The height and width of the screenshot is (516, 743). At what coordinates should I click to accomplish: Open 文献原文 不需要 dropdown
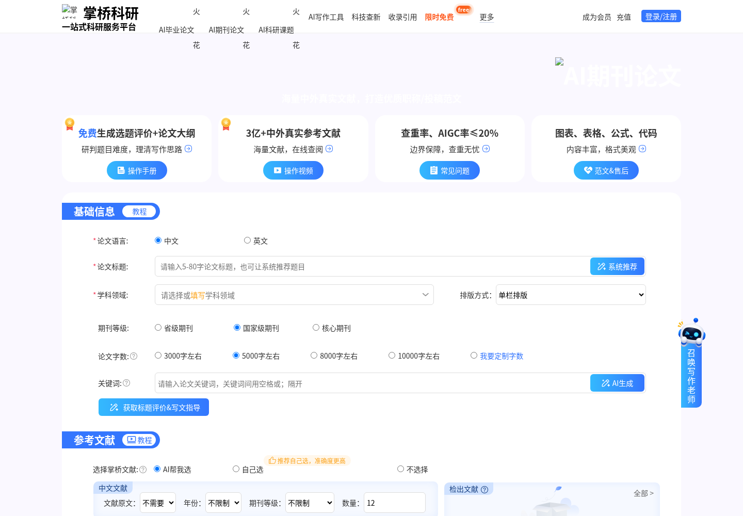point(158,503)
